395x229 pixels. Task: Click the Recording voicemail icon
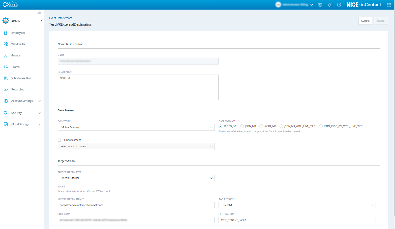pos(6,89)
